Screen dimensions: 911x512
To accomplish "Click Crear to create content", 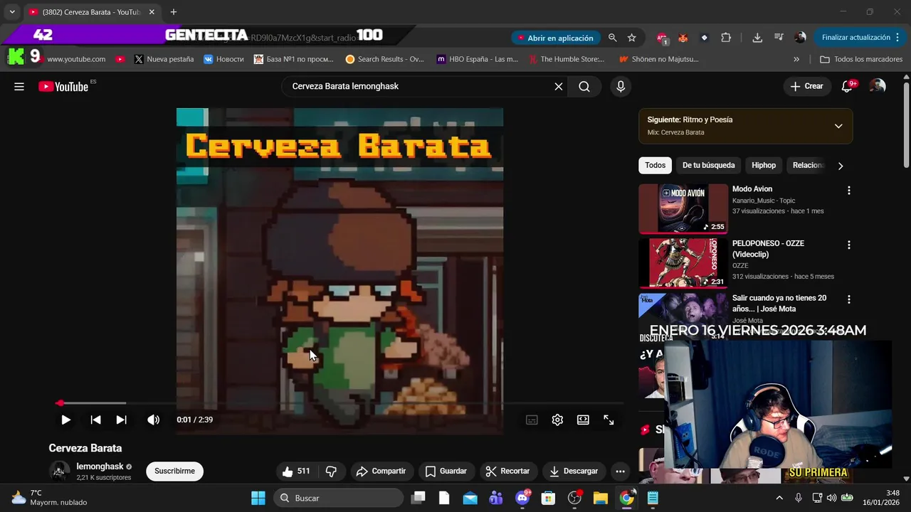I will (806, 87).
